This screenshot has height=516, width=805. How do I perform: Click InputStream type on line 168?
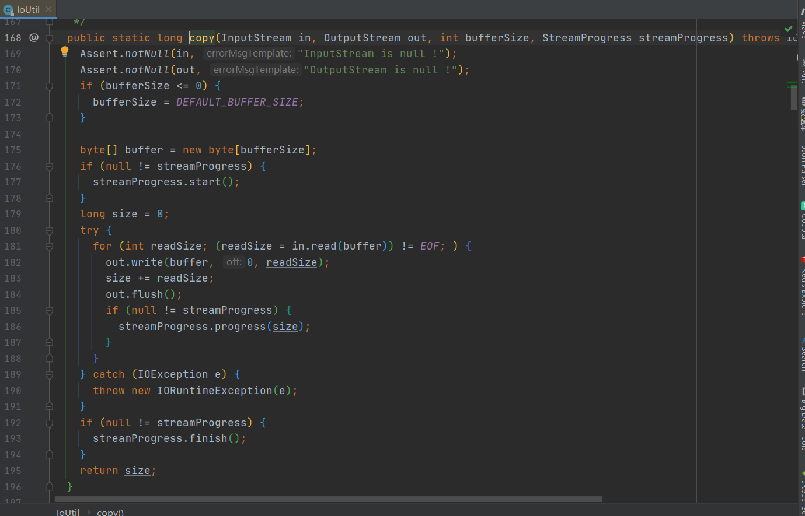pyautogui.click(x=256, y=38)
